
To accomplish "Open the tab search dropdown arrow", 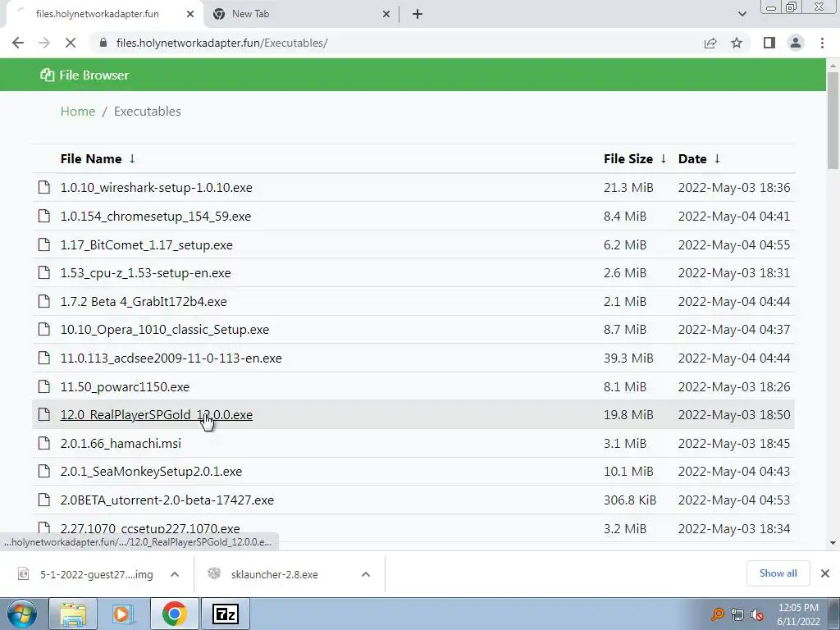I will click(x=742, y=14).
